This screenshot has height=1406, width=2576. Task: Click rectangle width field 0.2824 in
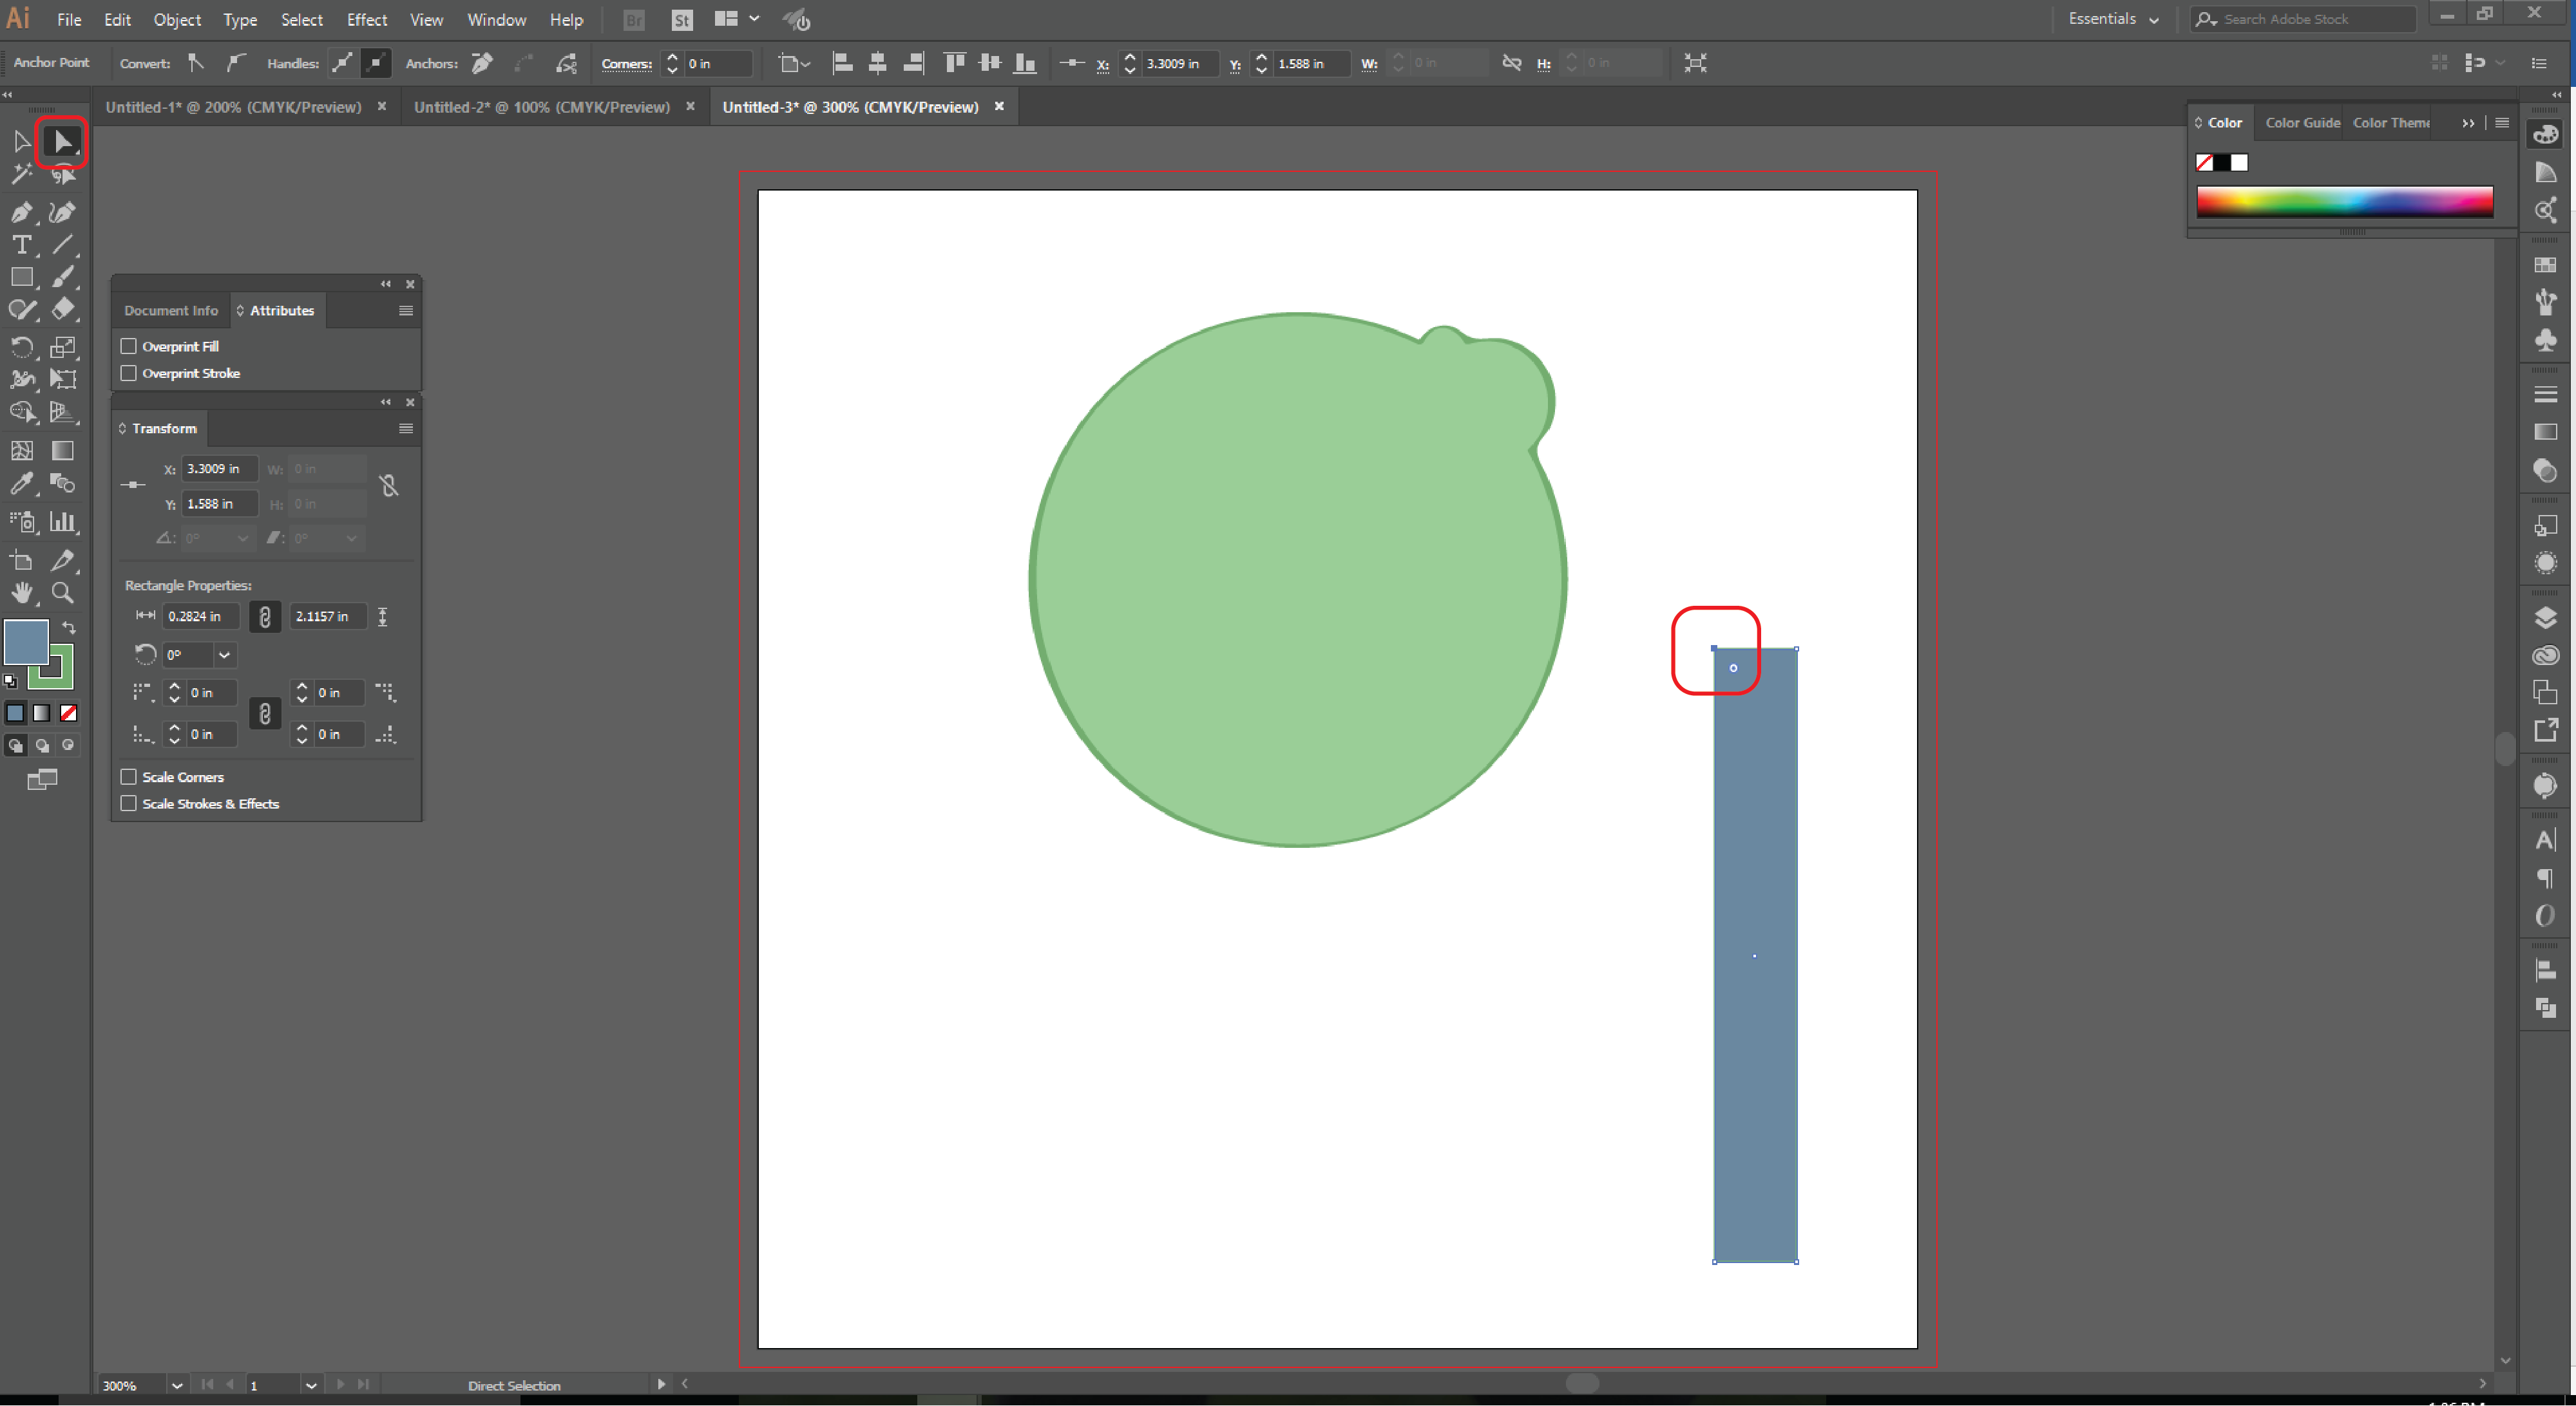pyautogui.click(x=200, y=617)
